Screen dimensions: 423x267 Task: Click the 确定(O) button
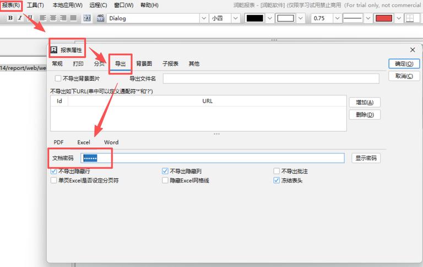[404, 64]
